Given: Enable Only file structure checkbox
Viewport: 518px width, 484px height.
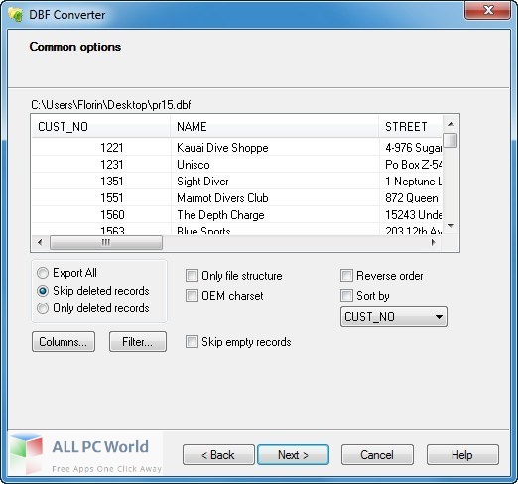Looking at the screenshot, I should (x=192, y=275).
